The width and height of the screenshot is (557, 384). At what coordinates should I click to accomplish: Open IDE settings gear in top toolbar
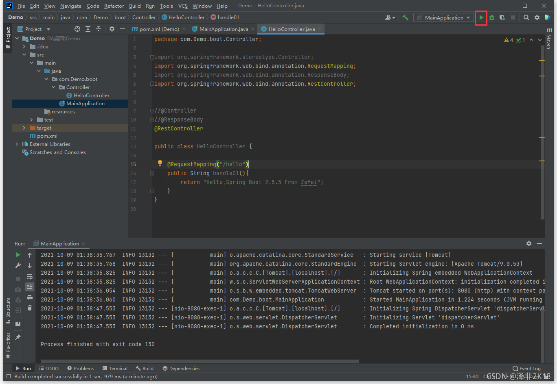tap(537, 17)
